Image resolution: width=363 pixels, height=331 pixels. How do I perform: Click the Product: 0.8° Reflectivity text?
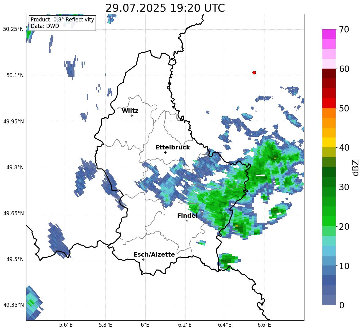[x=62, y=19]
